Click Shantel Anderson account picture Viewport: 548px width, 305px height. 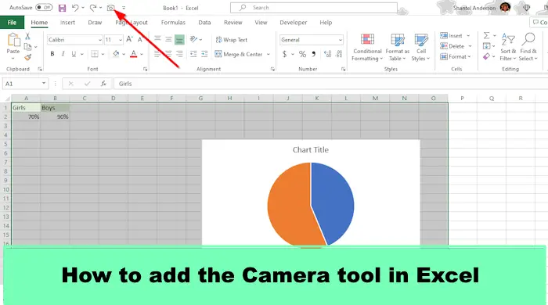coord(505,7)
